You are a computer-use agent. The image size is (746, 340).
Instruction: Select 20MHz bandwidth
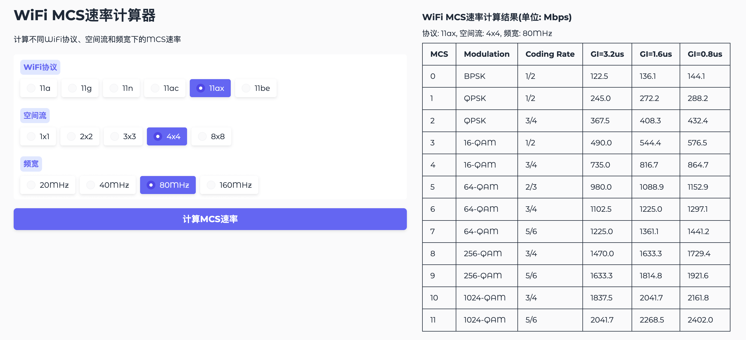[48, 185]
